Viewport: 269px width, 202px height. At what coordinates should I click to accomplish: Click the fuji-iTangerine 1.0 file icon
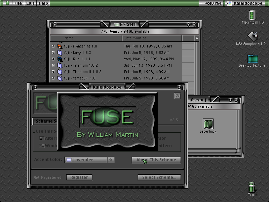[60, 46]
